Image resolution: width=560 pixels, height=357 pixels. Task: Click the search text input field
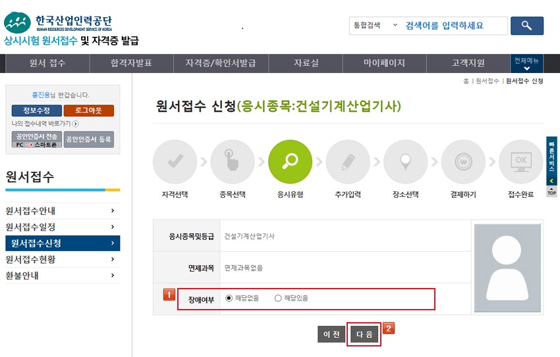454,26
